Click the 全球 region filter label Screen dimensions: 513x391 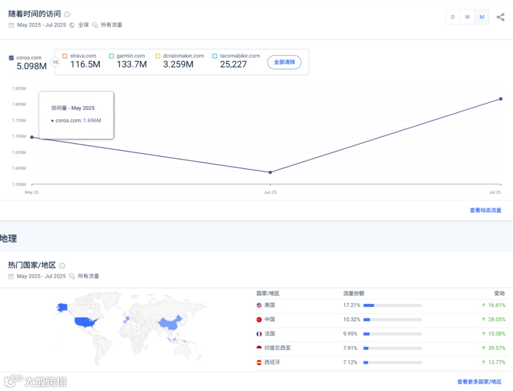(84, 25)
